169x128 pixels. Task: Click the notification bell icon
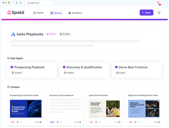(x=159, y=13)
